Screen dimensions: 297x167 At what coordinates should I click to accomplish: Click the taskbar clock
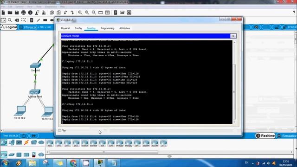pyautogui.click(x=286, y=163)
